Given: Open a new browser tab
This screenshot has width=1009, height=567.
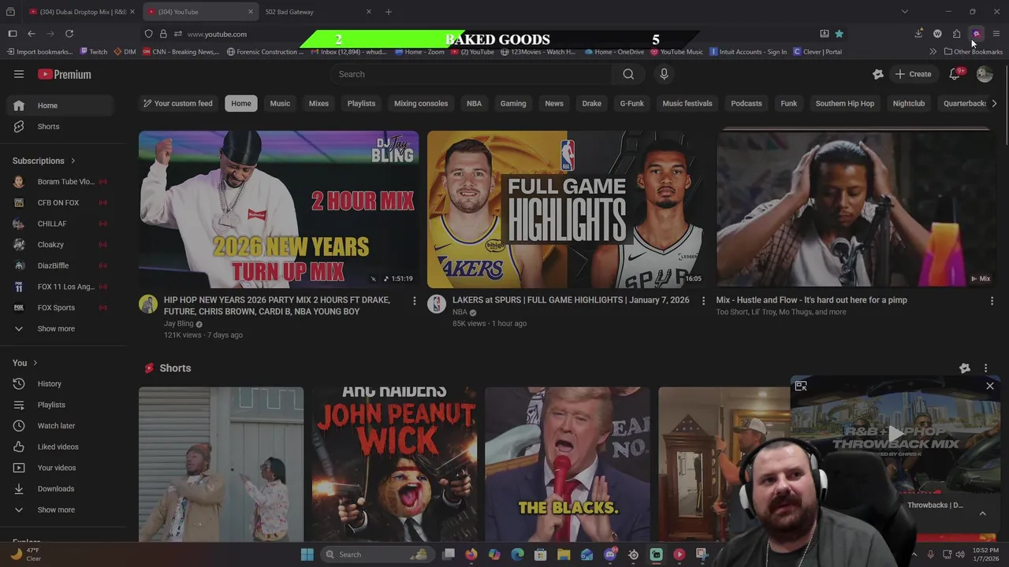Looking at the screenshot, I should click(x=388, y=12).
